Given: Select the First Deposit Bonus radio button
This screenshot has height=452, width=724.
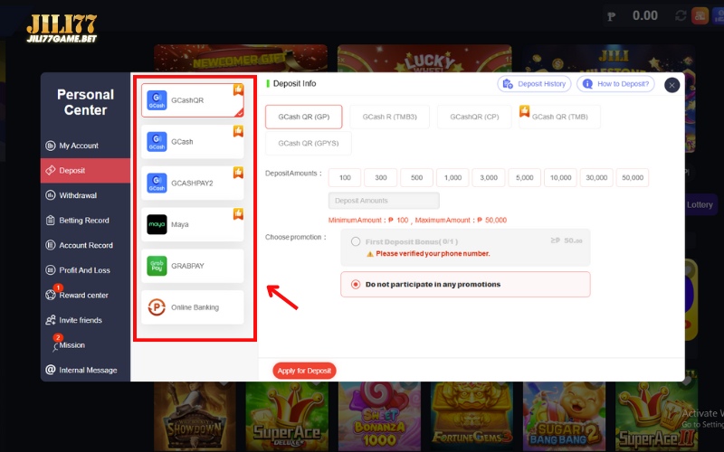Looking at the screenshot, I should pos(356,241).
